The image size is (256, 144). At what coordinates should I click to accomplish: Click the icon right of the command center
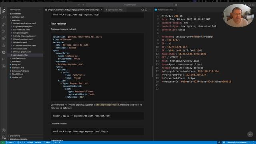(176, 5)
